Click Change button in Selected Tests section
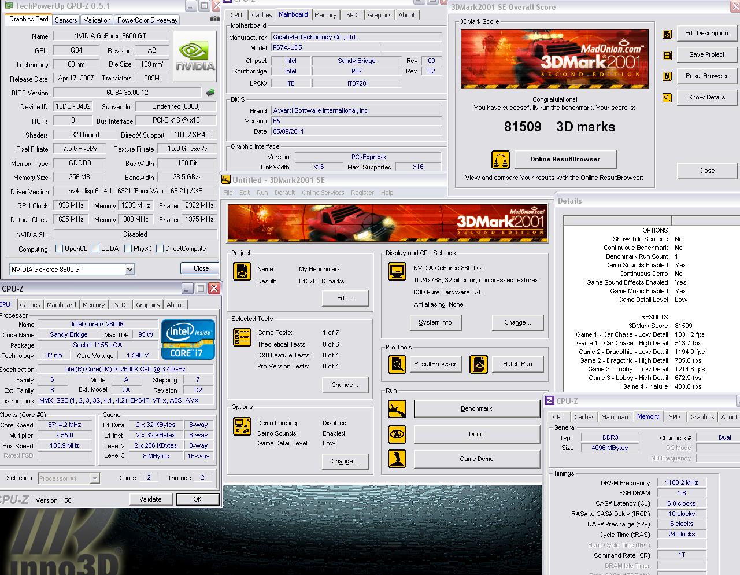This screenshot has height=575, width=740. point(345,385)
